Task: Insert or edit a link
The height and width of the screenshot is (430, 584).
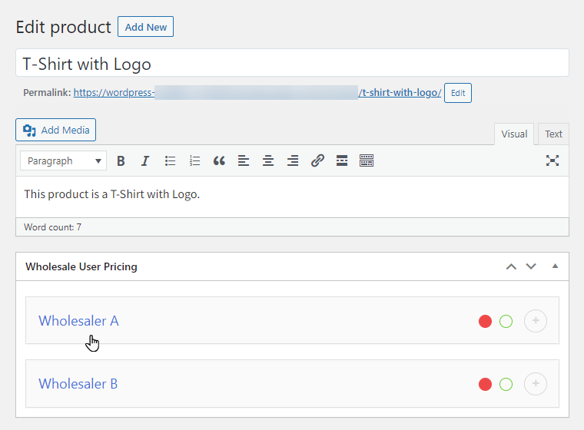Action: pos(317,160)
